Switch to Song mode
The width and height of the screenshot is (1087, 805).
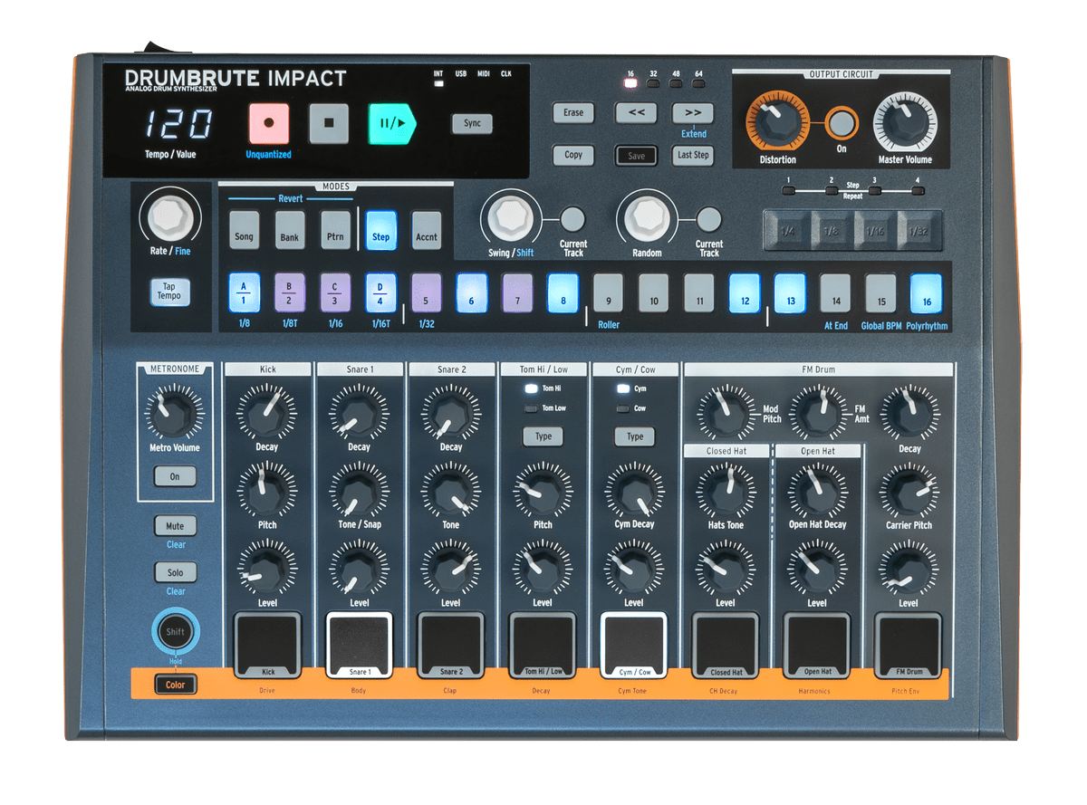[x=244, y=230]
